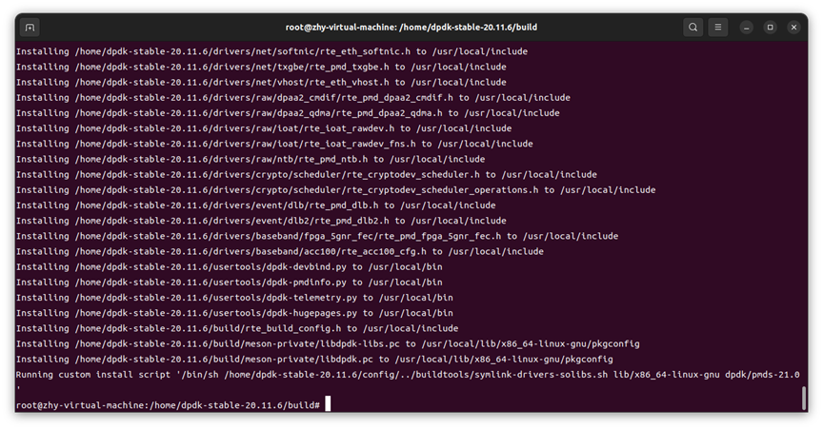The width and height of the screenshot is (823, 429).
Task: Click the terminal scrollbar thumb
Action: coord(804,398)
